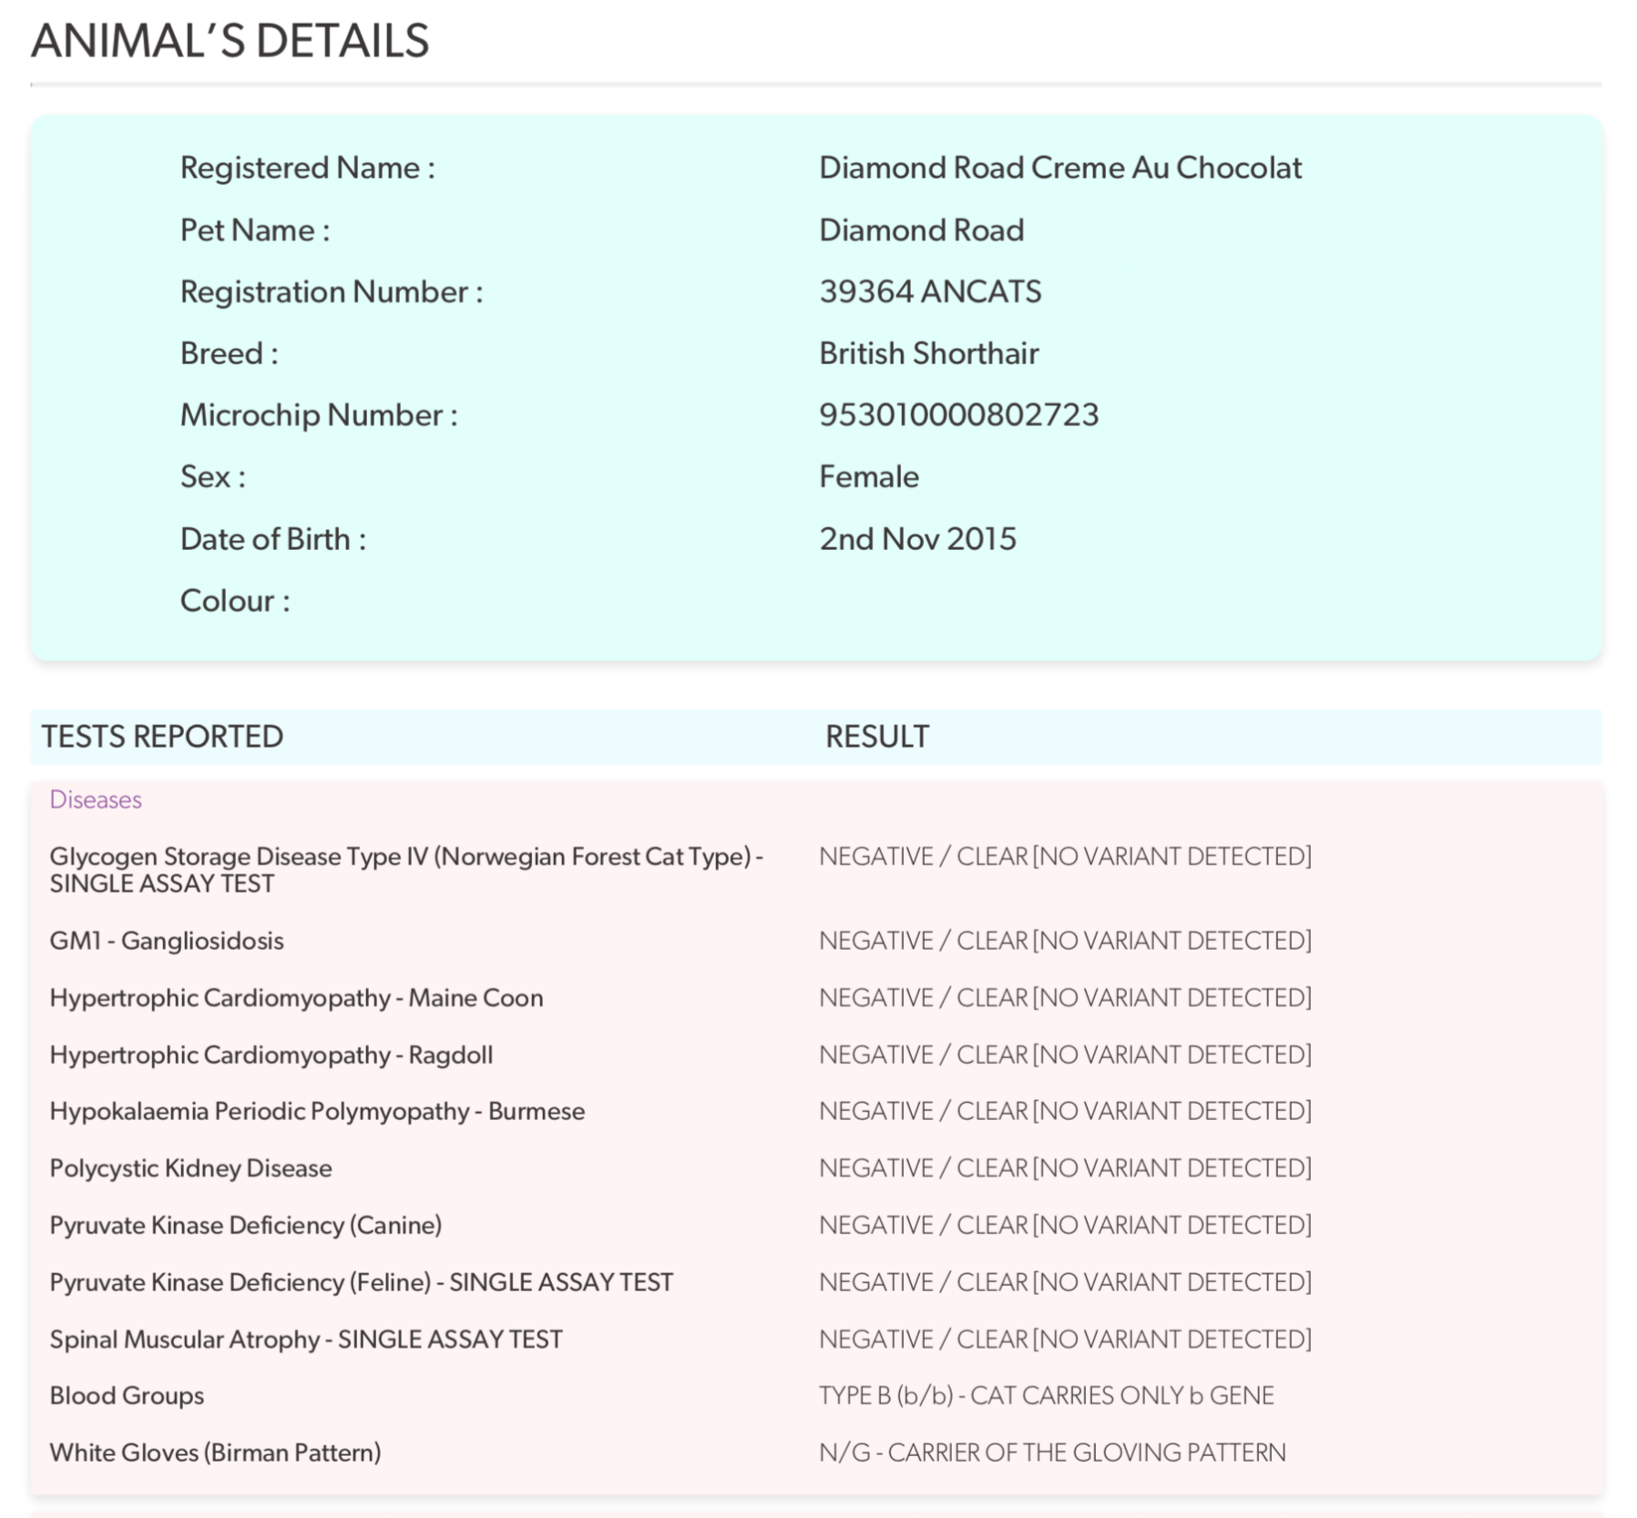Select 'Pyruvate Kinase Deficiency (Canine)' test name

point(246,1226)
